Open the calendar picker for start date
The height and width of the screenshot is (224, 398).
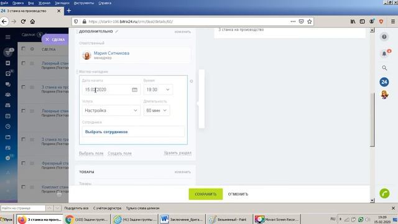coord(134,90)
